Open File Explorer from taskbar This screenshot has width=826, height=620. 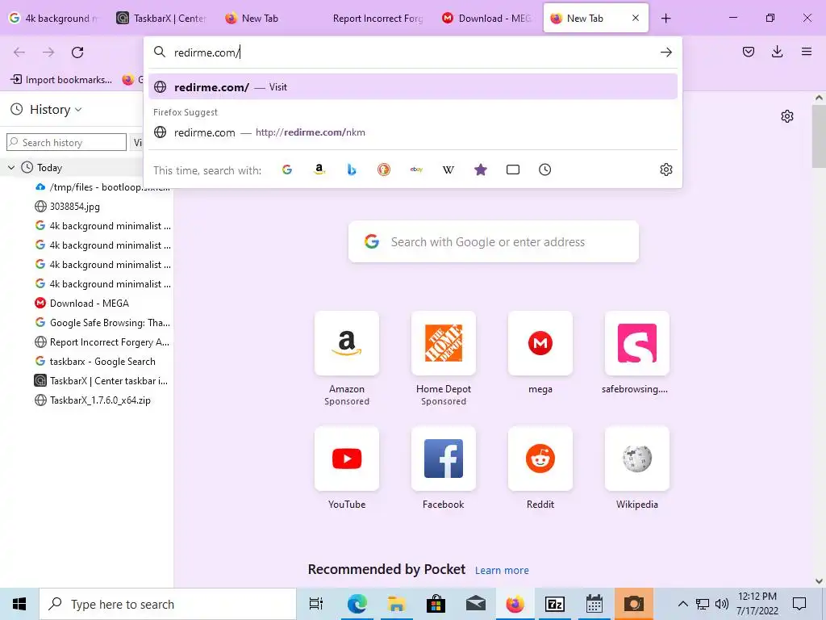(396, 604)
